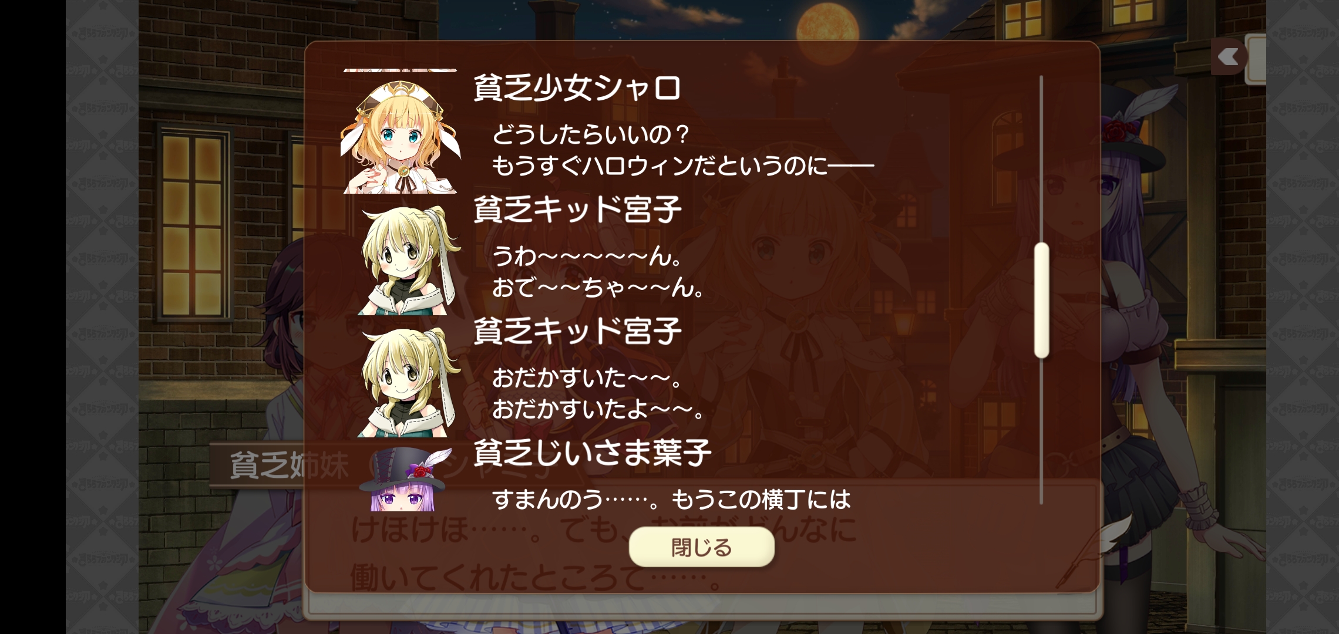1339x634 pixels.
Task: Click scrollbar track below the thumb
Action: (x=1041, y=431)
